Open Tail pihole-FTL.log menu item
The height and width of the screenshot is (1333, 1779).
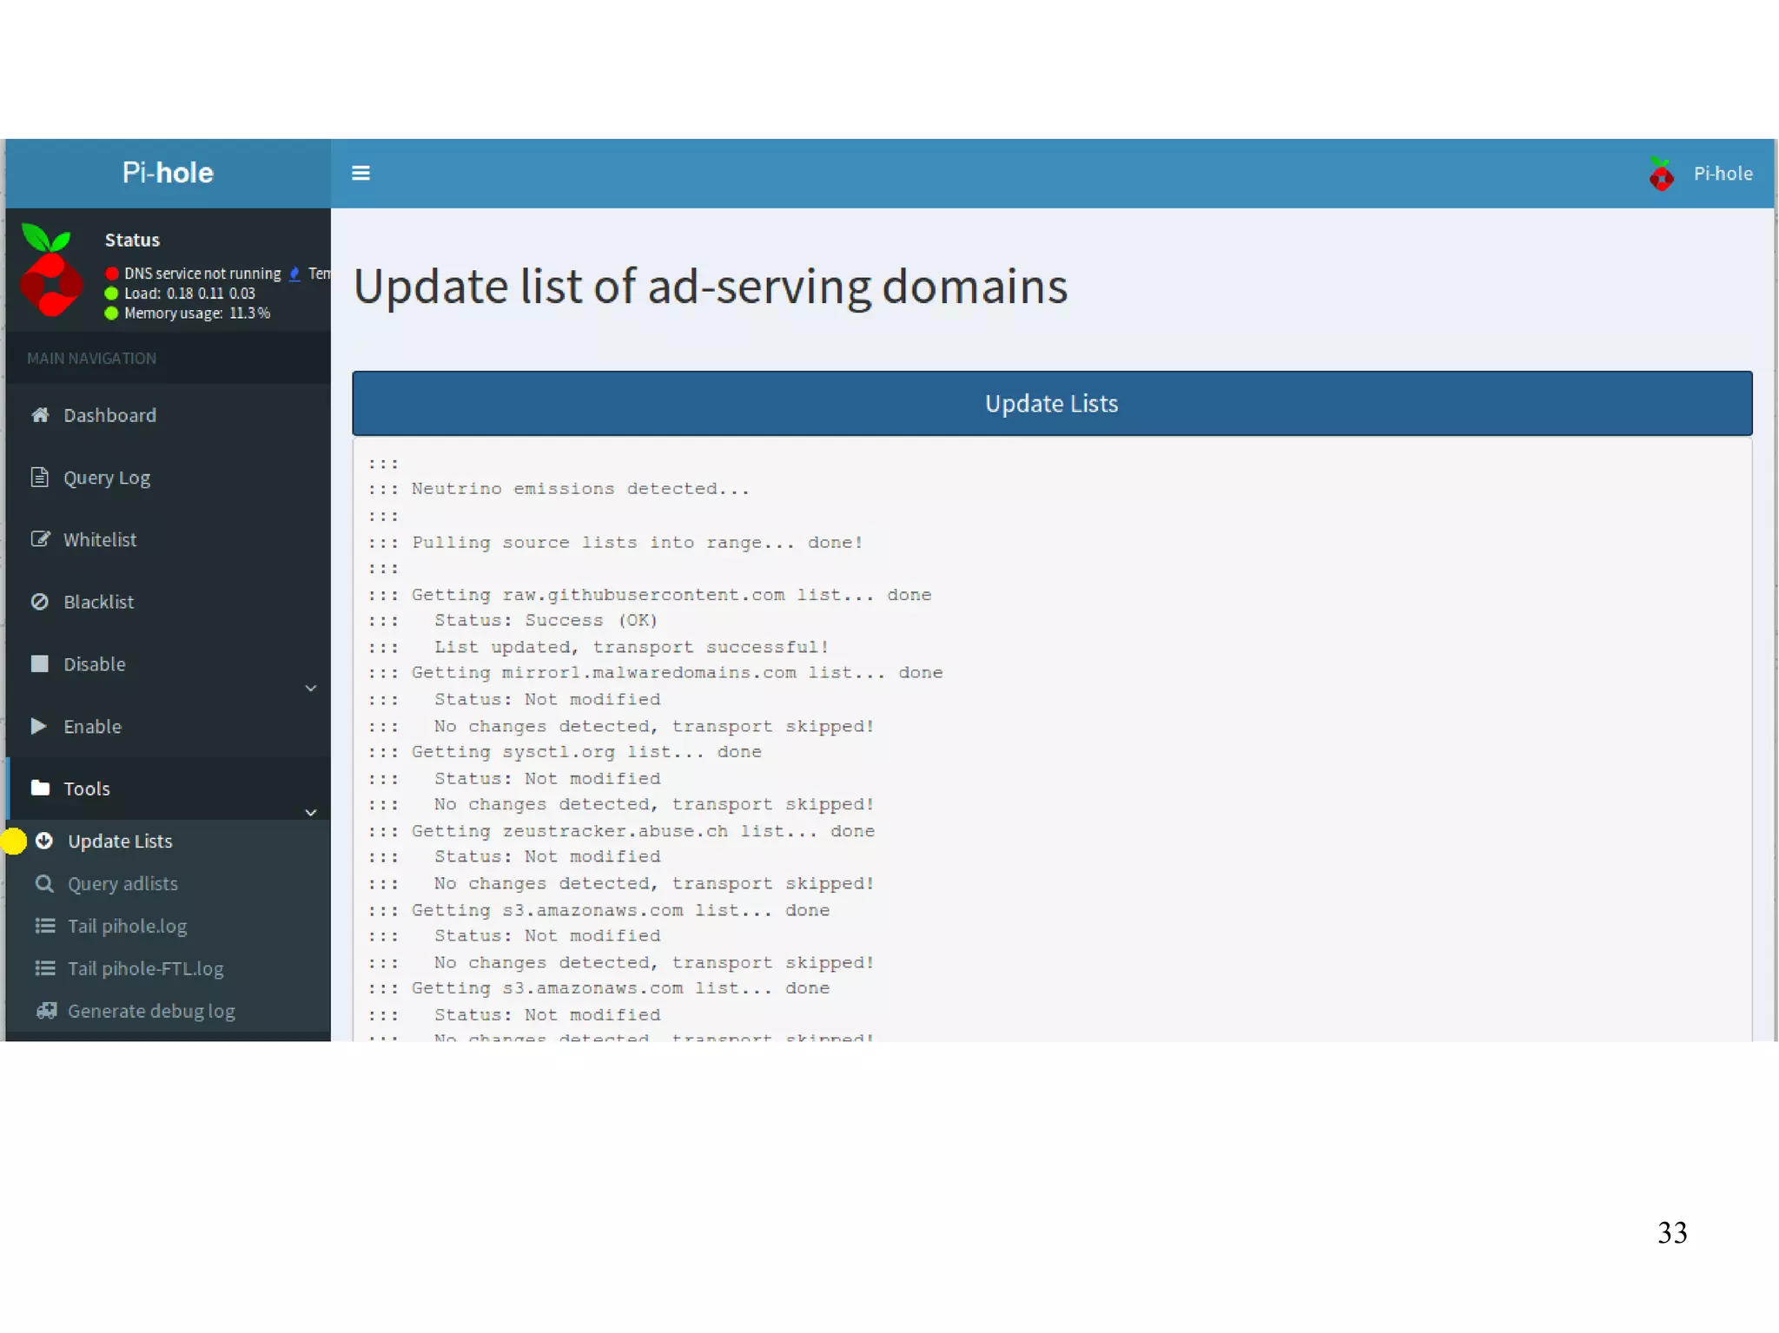pyautogui.click(x=145, y=968)
